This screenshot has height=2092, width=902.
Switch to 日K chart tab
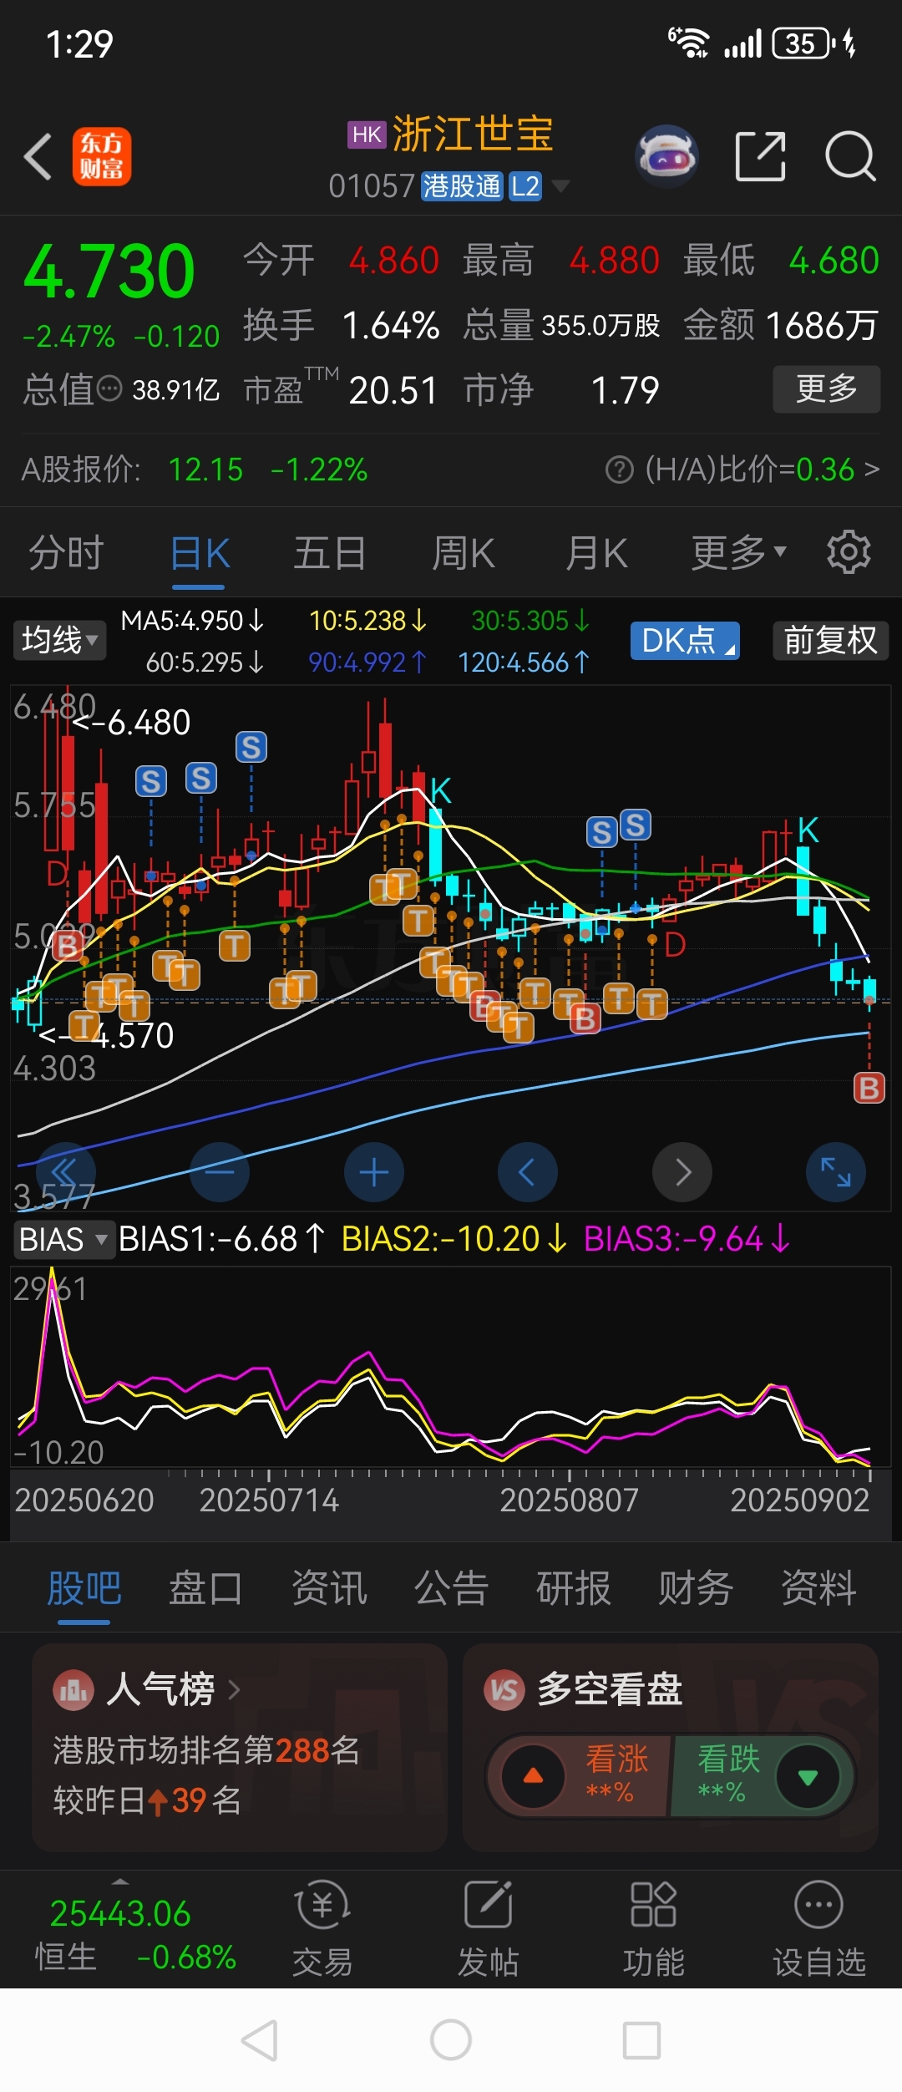pyautogui.click(x=200, y=552)
